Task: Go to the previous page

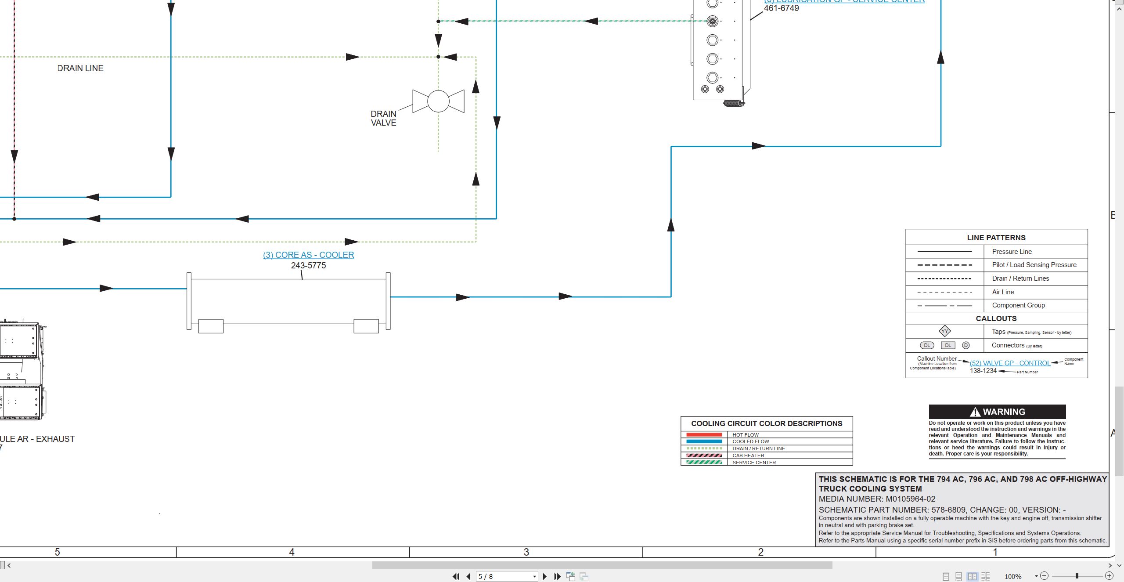Action: coord(468,576)
